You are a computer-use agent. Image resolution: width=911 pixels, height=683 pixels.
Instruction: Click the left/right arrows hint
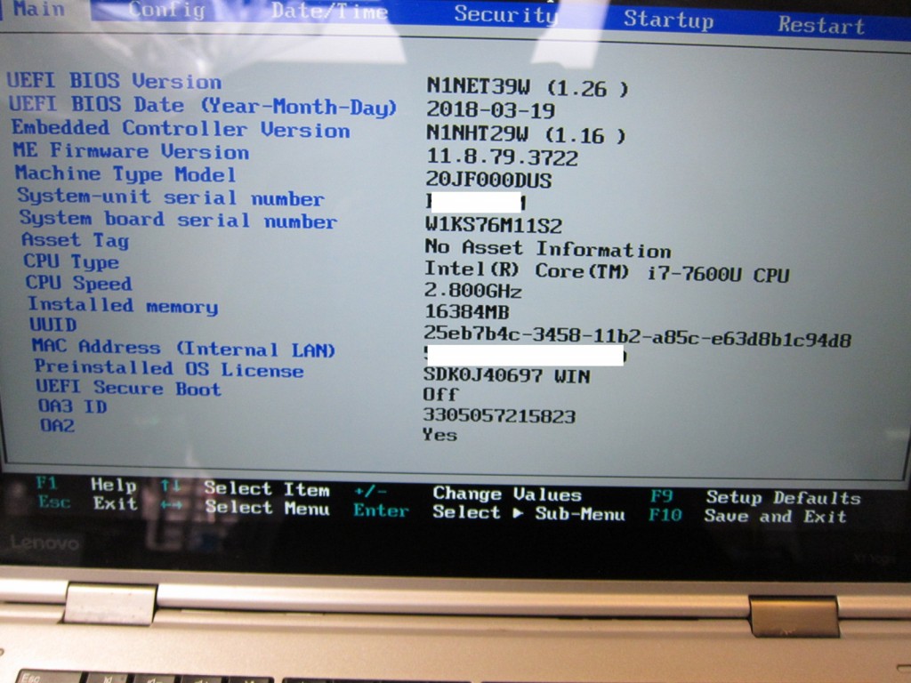point(172,505)
